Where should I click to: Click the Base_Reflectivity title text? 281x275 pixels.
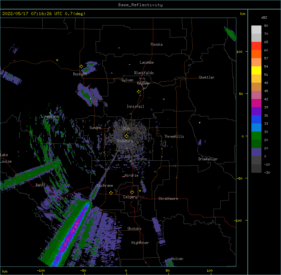coord(140,5)
